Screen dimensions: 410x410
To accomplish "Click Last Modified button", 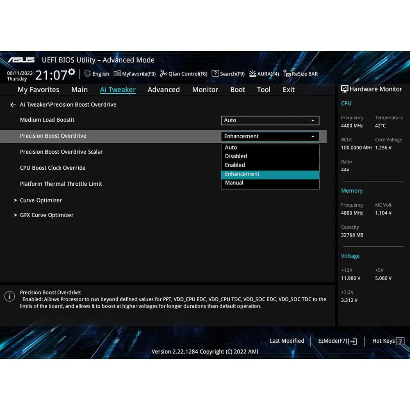I will click(x=287, y=341).
